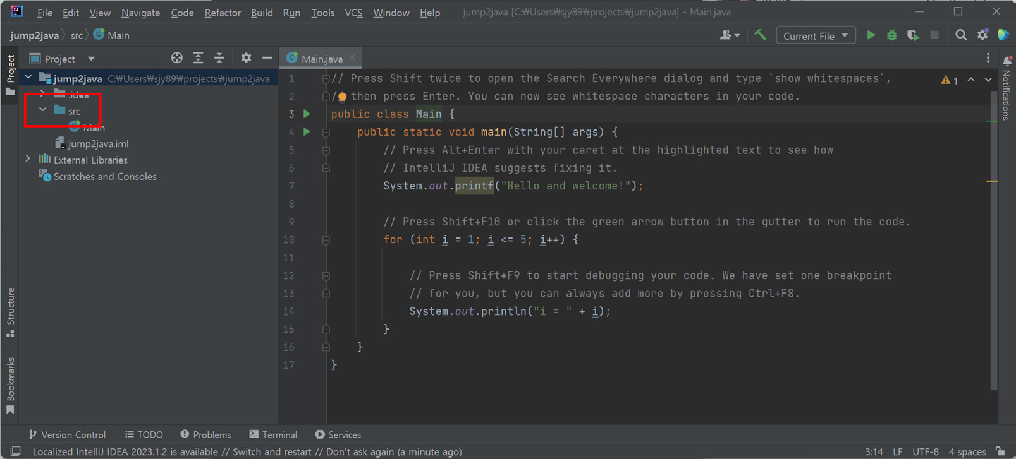Fold the main method at line 4
Image resolution: width=1016 pixels, height=459 pixels.
(326, 133)
